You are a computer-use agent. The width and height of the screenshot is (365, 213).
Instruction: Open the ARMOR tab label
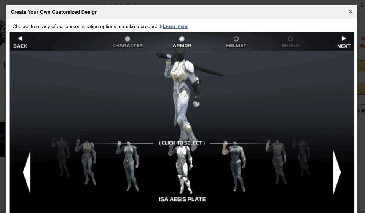coord(182,46)
